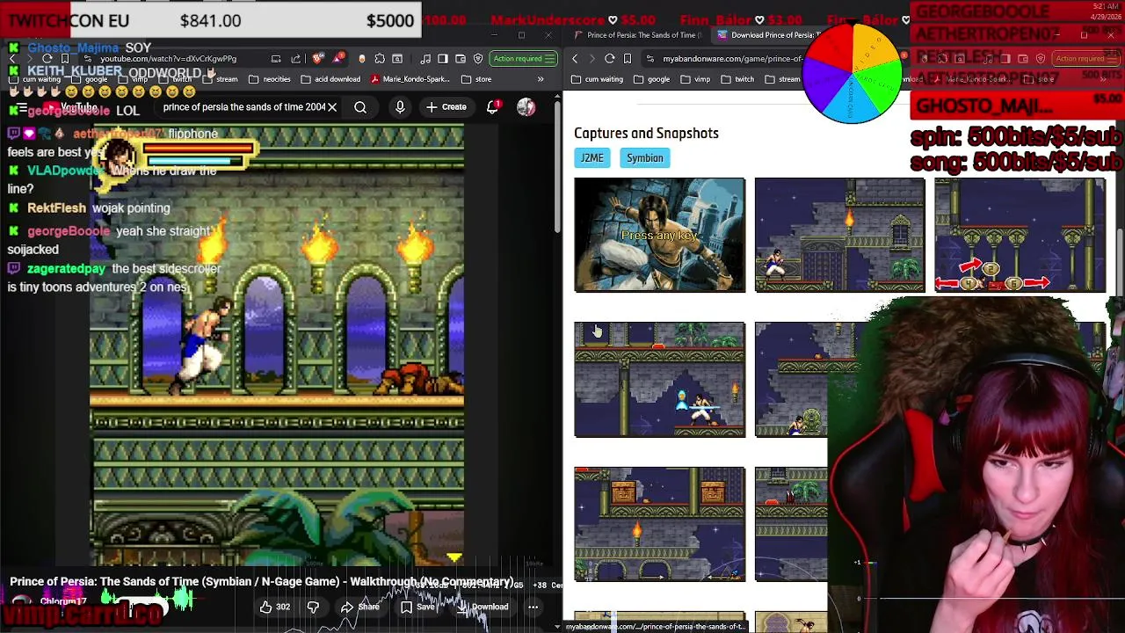Viewport: 1125px width, 633px height.
Task: Go forward in the myabandonware browser window
Action: point(592,59)
